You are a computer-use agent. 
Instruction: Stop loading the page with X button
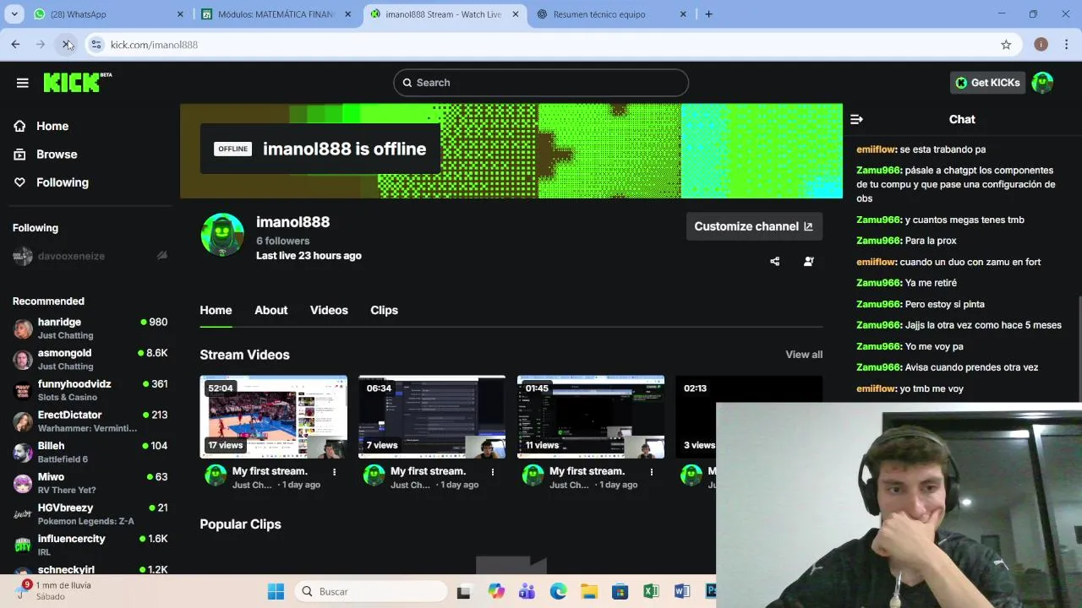click(66, 45)
